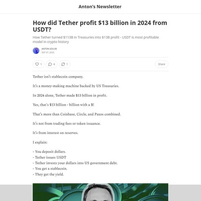Go to Anton's Newsletter homepage title
This screenshot has width=201, height=201.
coord(100,7)
